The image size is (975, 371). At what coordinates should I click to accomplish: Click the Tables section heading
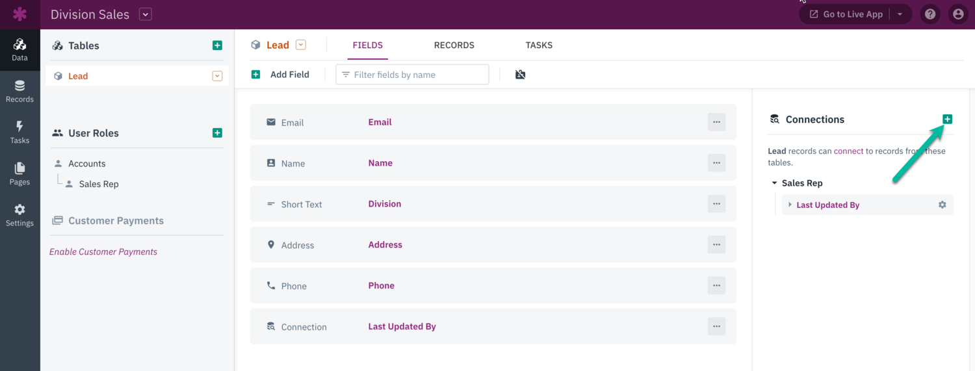[x=84, y=45]
